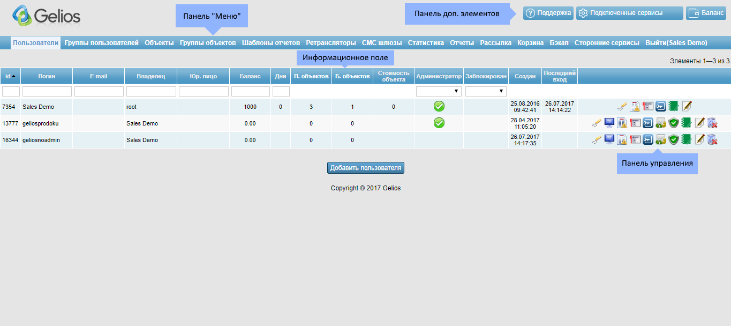Open Подключенные сервисы

pos(629,13)
